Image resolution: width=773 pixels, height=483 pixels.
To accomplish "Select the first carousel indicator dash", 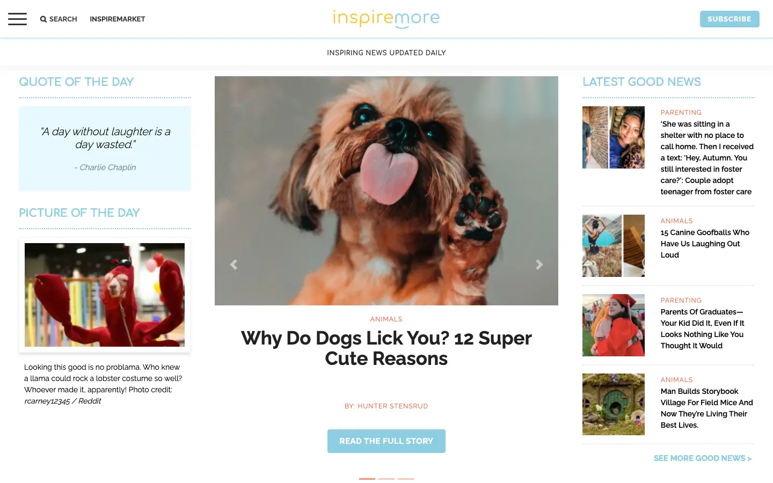I will [x=367, y=479].
